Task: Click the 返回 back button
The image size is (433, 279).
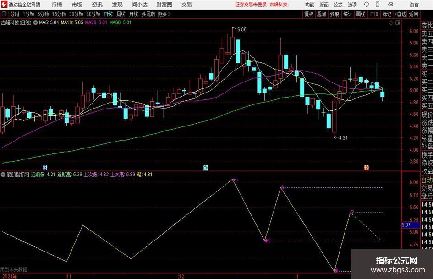Action: (x=413, y=14)
